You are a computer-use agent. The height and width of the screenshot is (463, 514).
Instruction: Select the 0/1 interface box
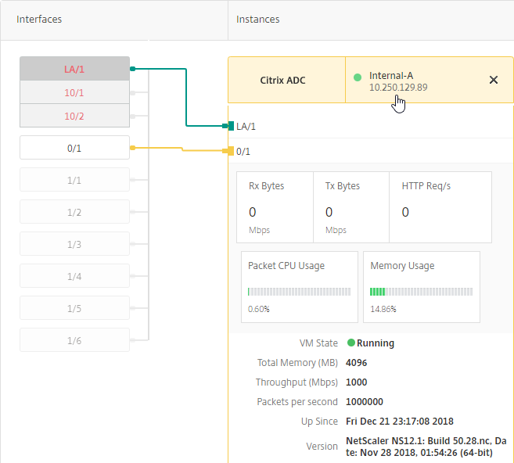point(74,148)
